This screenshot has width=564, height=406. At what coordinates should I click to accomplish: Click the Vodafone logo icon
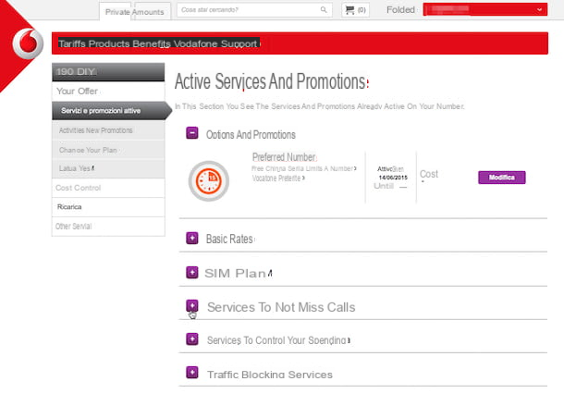[x=28, y=43]
